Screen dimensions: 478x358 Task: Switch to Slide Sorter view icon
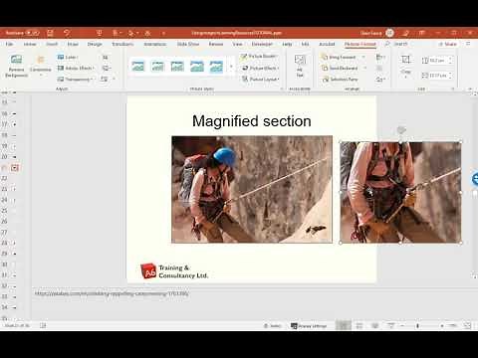click(x=359, y=326)
